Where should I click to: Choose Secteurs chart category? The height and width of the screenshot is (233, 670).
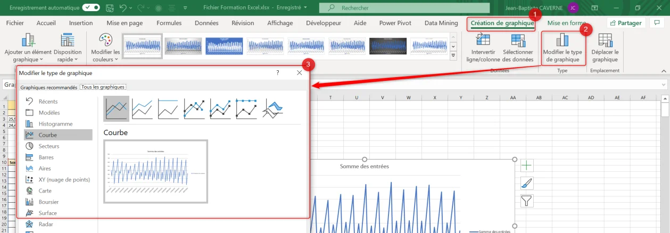click(x=58, y=146)
